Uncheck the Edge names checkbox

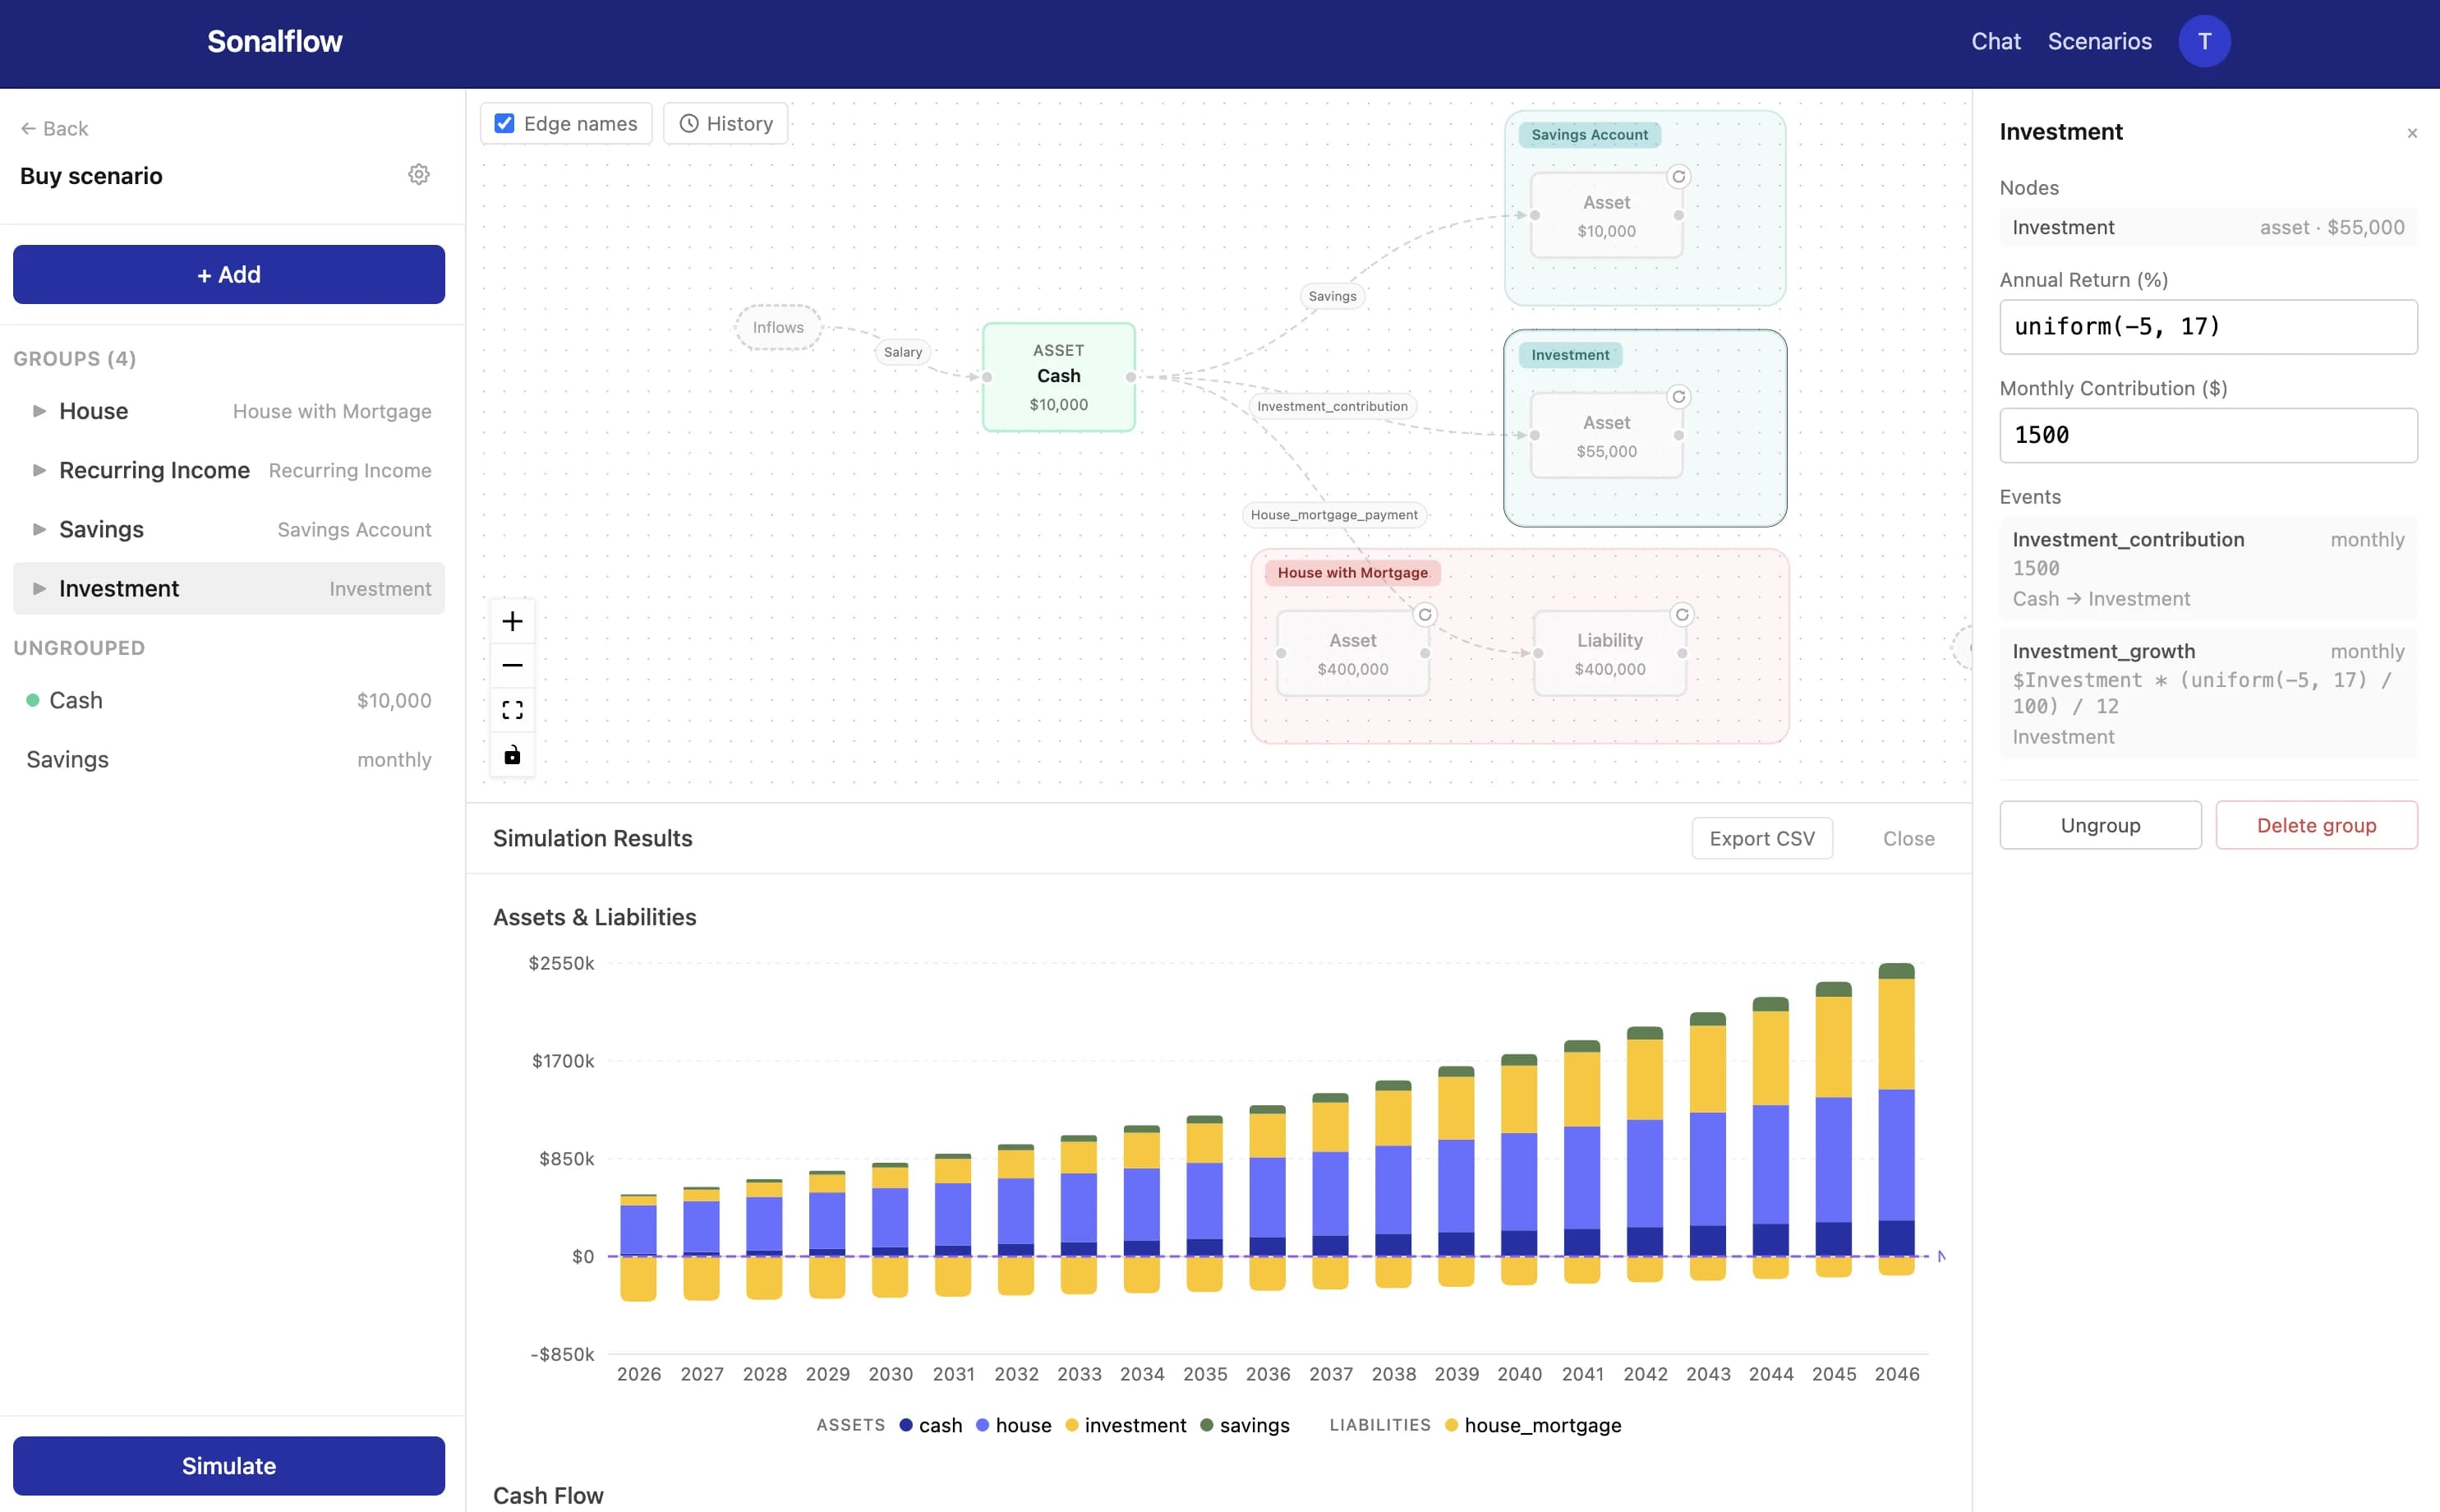(x=504, y=123)
